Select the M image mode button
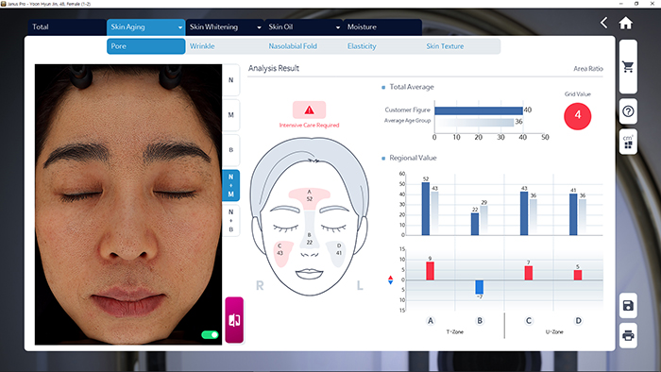Screen dimensions: 661x372 231,115
